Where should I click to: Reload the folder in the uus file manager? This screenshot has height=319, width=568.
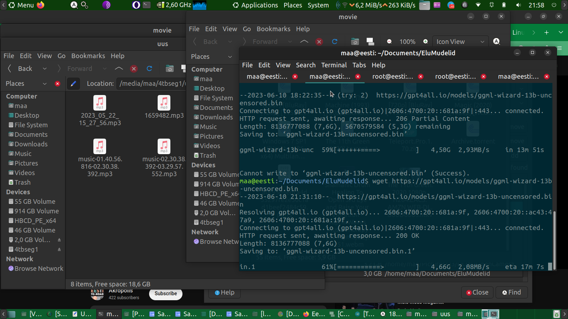(x=149, y=69)
